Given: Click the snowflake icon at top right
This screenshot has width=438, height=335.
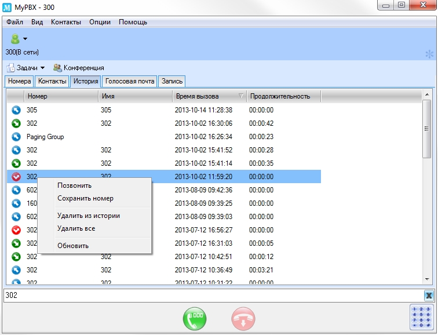Looking at the screenshot, I should click(429, 54).
